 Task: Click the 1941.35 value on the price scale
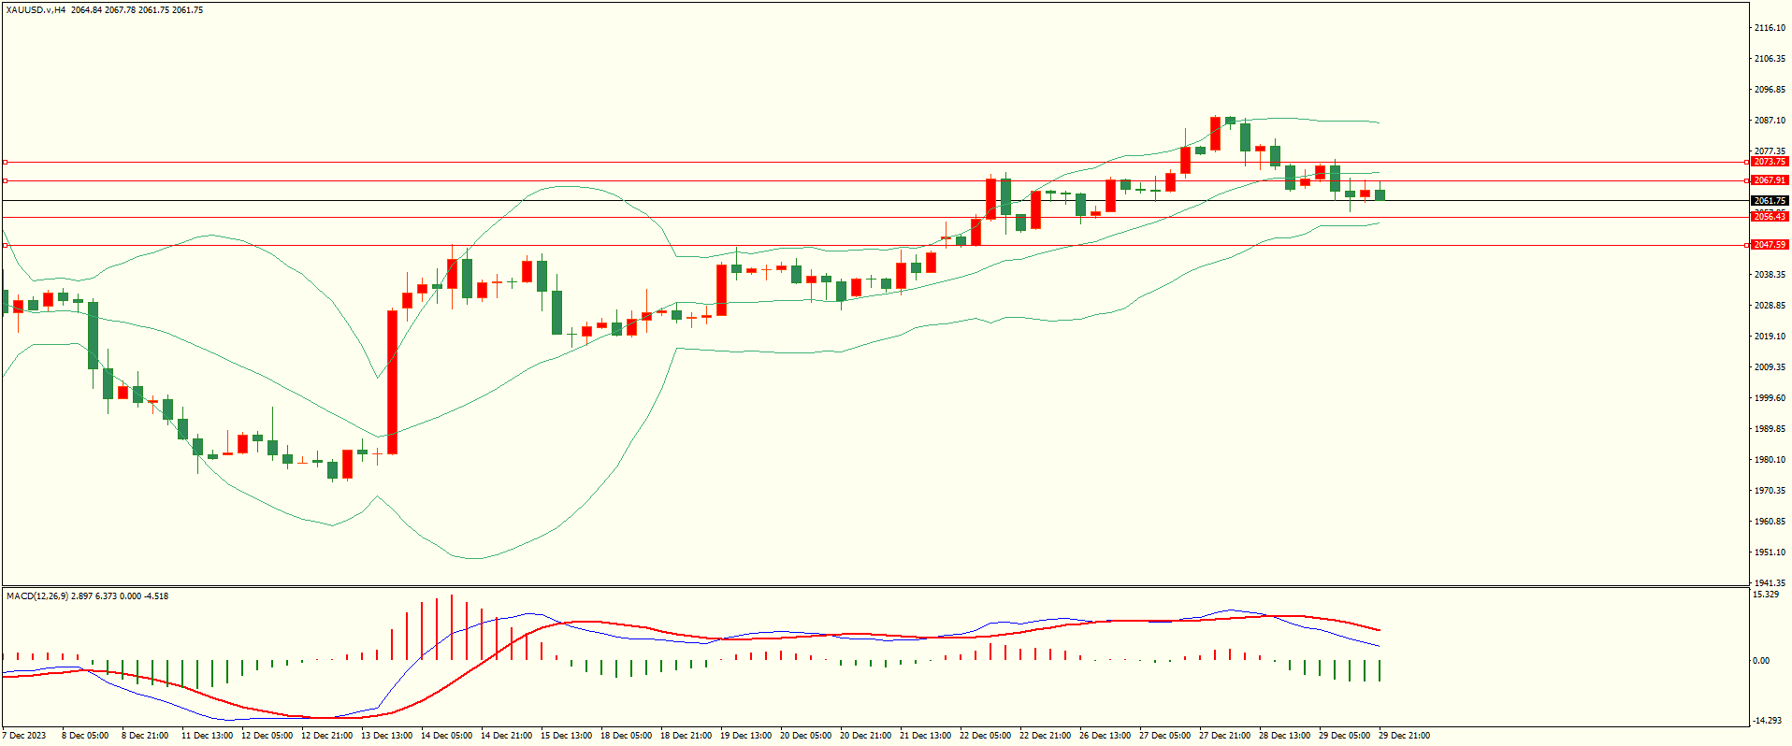[1770, 582]
